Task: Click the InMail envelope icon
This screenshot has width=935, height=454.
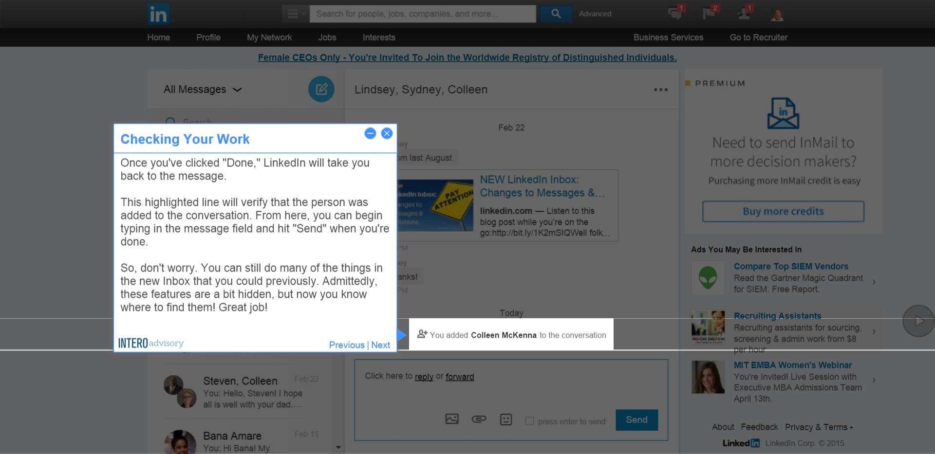Action: pos(783,113)
